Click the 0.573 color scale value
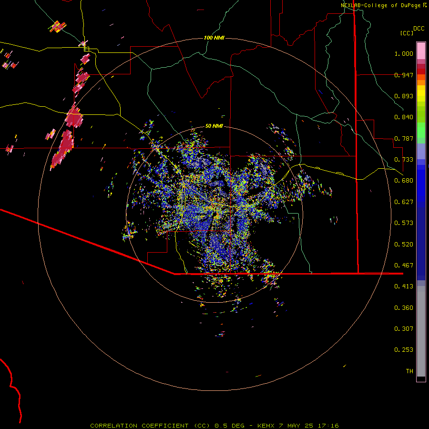The image size is (429, 429). pos(404,223)
